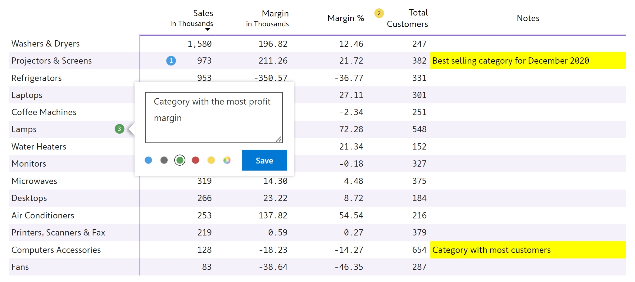Image resolution: width=635 pixels, height=282 pixels.
Task: Click the blue annotation marker 1
Action: (x=171, y=61)
